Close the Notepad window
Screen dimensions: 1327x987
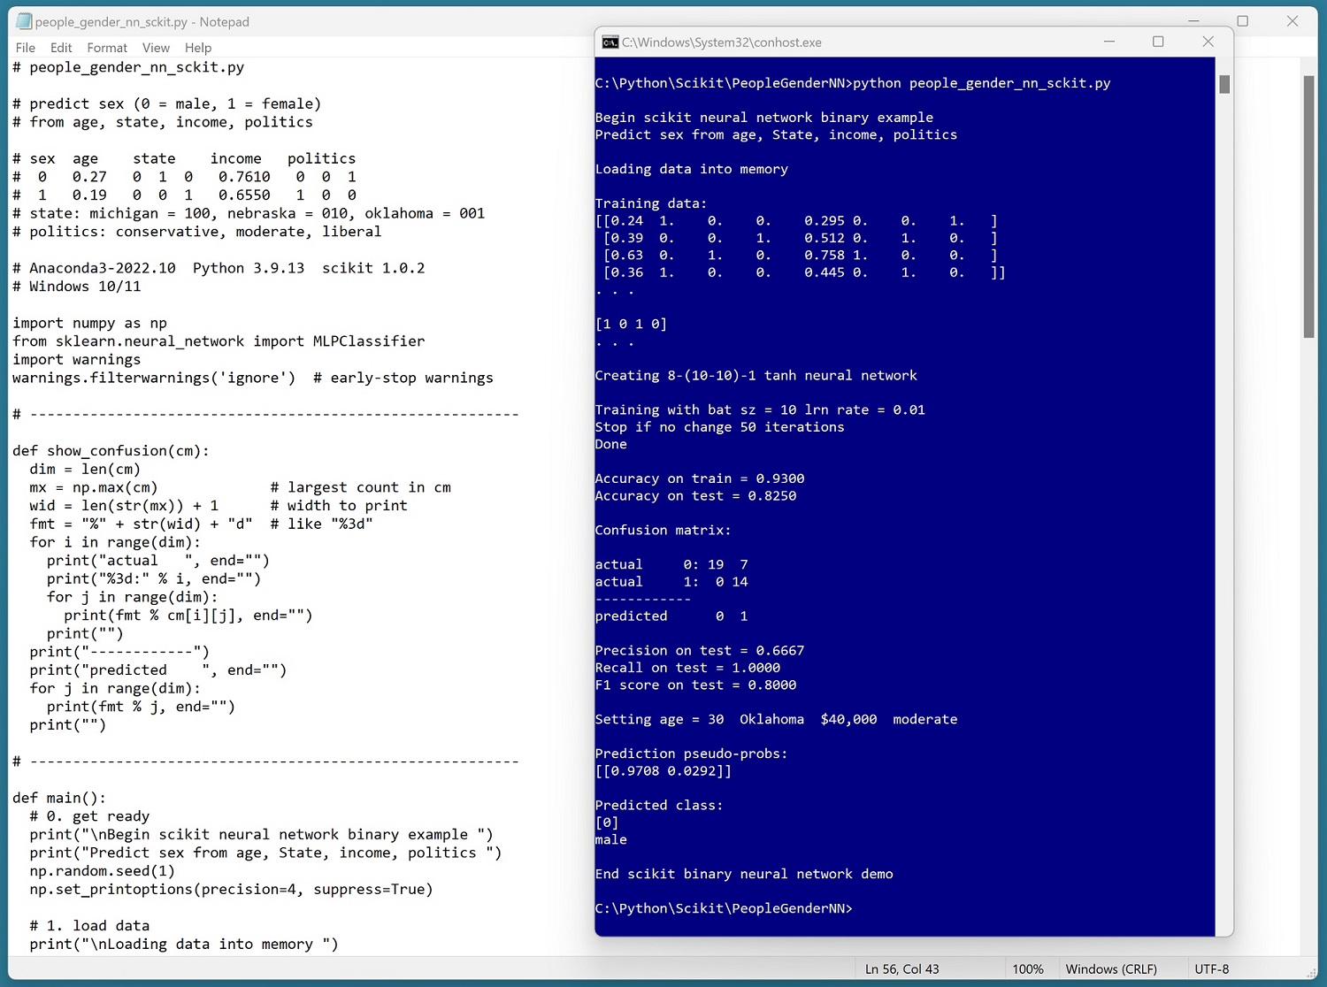click(x=1292, y=21)
